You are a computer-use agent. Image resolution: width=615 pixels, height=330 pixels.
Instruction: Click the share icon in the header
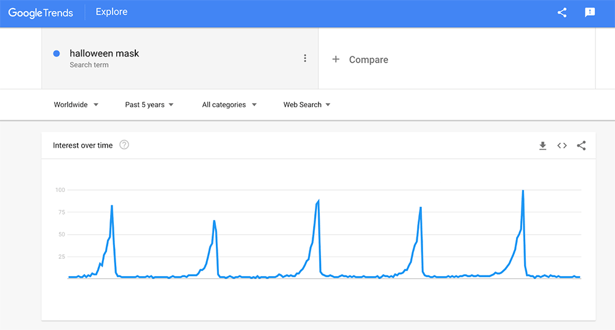[561, 13]
